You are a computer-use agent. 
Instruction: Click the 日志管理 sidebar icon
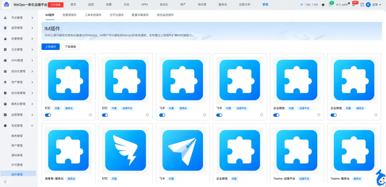(x=5, y=50)
